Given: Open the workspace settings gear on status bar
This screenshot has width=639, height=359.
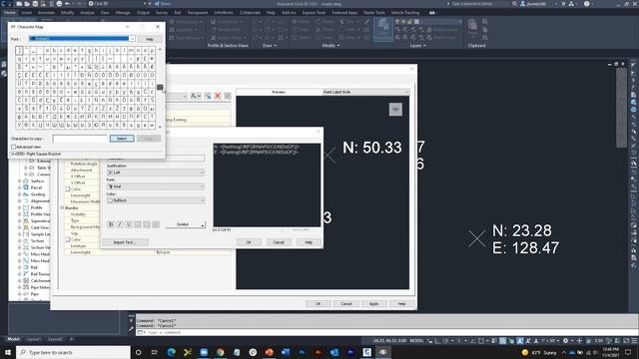Looking at the screenshot, I should pos(565,341).
